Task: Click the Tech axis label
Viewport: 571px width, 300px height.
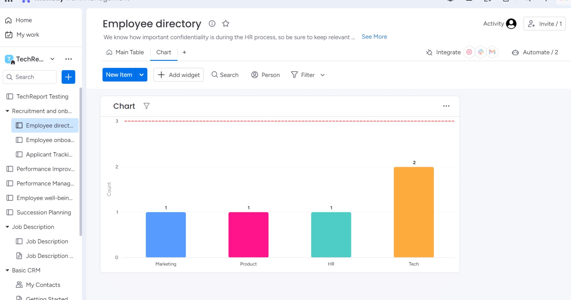Action: pyautogui.click(x=414, y=264)
